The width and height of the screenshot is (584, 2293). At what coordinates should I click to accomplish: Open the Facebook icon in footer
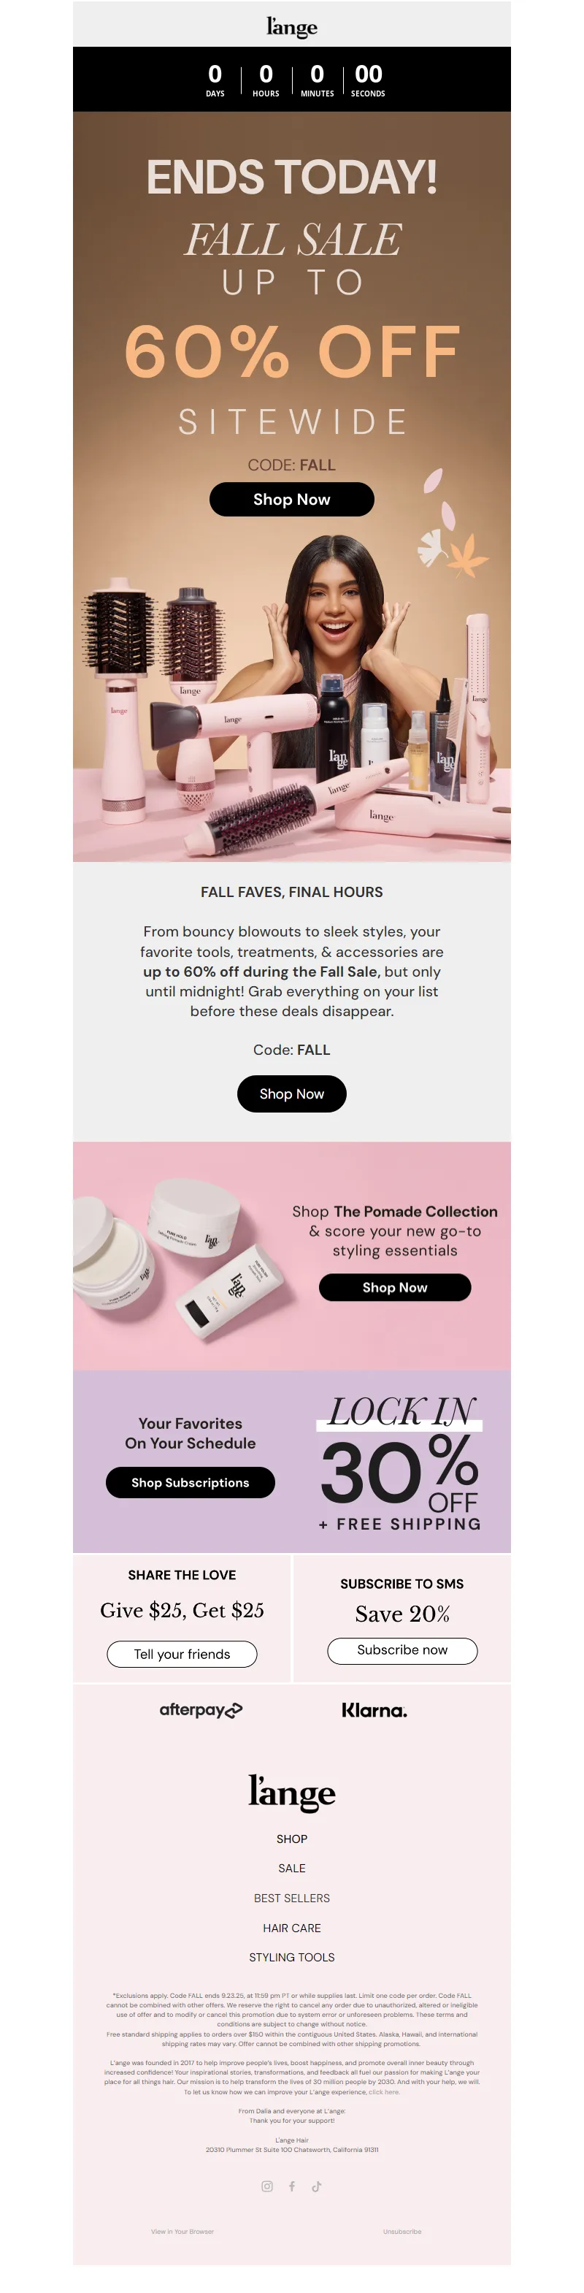(x=291, y=2186)
